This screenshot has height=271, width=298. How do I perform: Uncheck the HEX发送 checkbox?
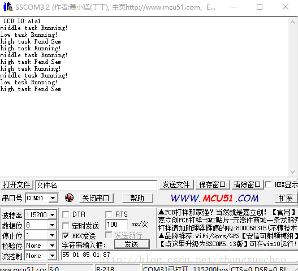(x=66, y=236)
